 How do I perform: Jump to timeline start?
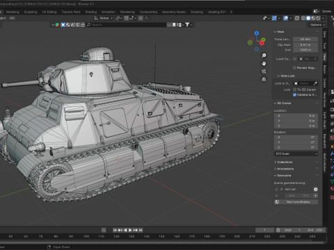(x=115, y=230)
